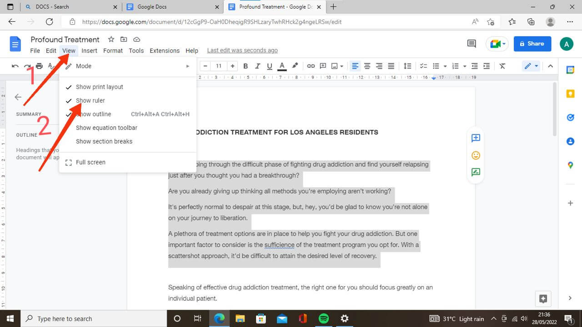Rename the document title Profound Treatment
The width and height of the screenshot is (582, 327).
coord(65,40)
